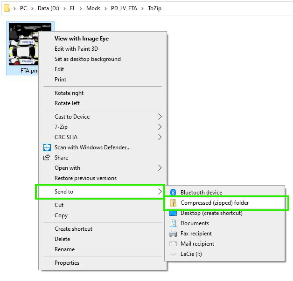The height and width of the screenshot is (281, 293).
Task: Click ToZip in the breadcrumb
Action: click(x=154, y=8)
